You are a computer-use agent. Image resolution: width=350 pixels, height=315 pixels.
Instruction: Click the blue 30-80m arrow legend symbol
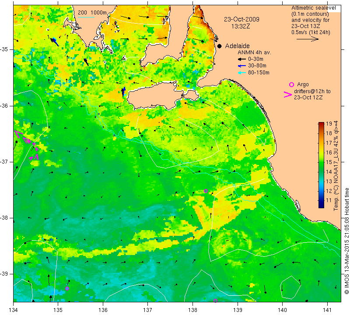coord(242,66)
